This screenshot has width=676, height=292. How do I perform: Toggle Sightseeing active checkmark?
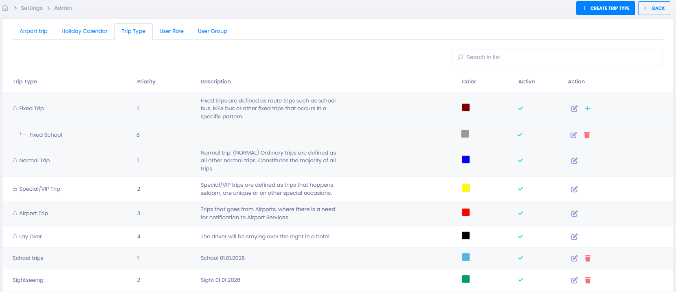coord(520,280)
